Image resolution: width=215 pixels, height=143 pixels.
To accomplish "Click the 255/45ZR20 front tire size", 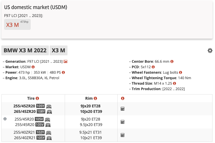I will 24,106.
